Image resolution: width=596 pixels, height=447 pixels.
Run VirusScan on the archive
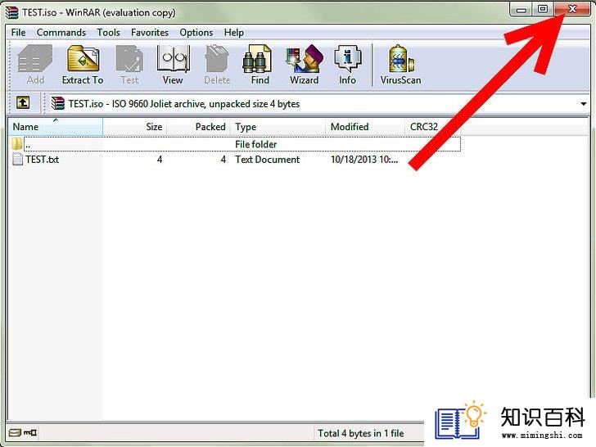(x=400, y=64)
